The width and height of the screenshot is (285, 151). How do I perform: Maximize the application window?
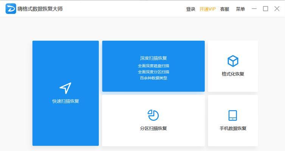pyautogui.click(x=265, y=9)
